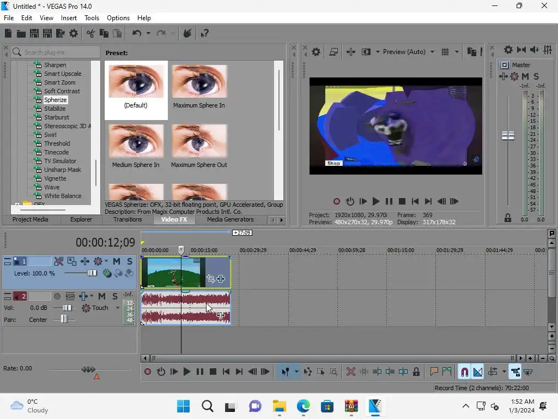
Task: Arm audio track 2 for record
Action: click(57, 296)
